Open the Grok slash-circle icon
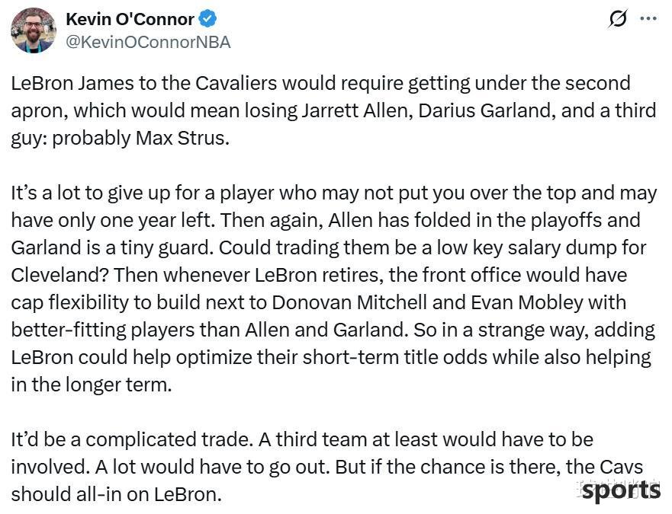672x514 pixels. [x=618, y=18]
